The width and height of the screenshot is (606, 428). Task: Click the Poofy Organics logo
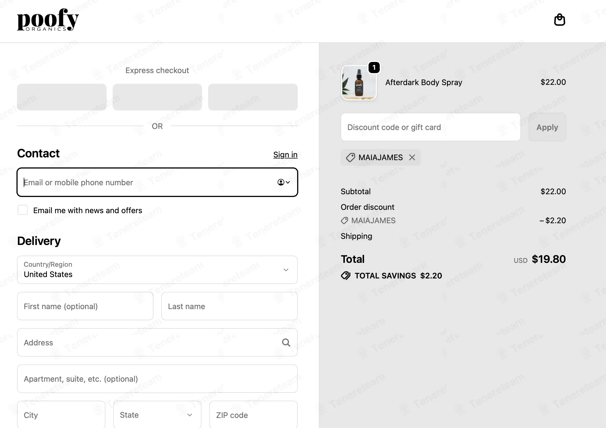click(x=48, y=20)
